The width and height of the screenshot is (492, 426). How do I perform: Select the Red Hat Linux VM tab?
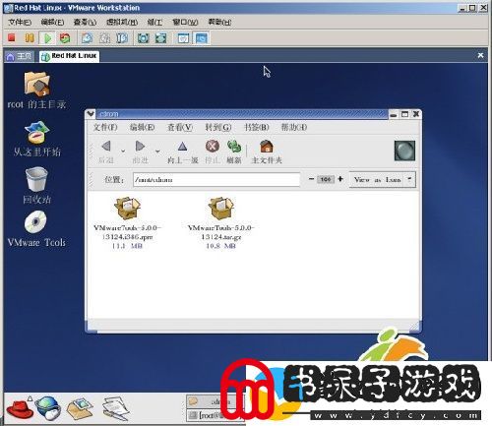pyautogui.click(x=69, y=56)
